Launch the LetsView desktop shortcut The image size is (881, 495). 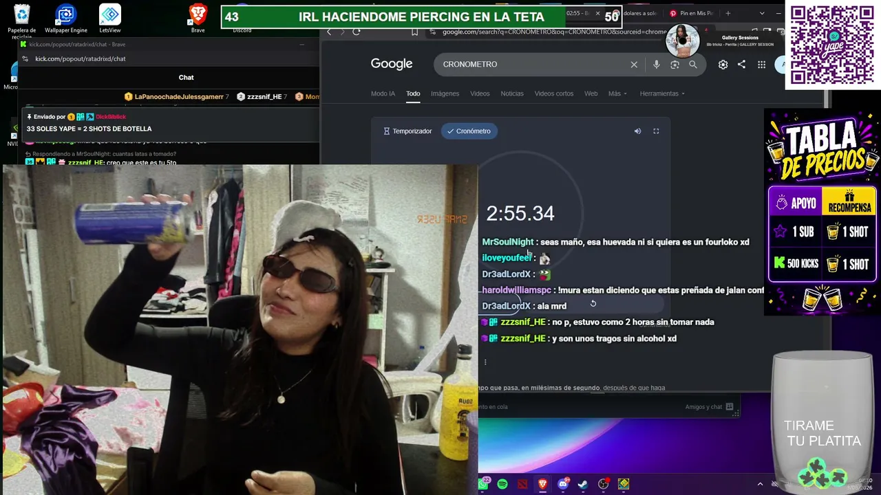110,19
